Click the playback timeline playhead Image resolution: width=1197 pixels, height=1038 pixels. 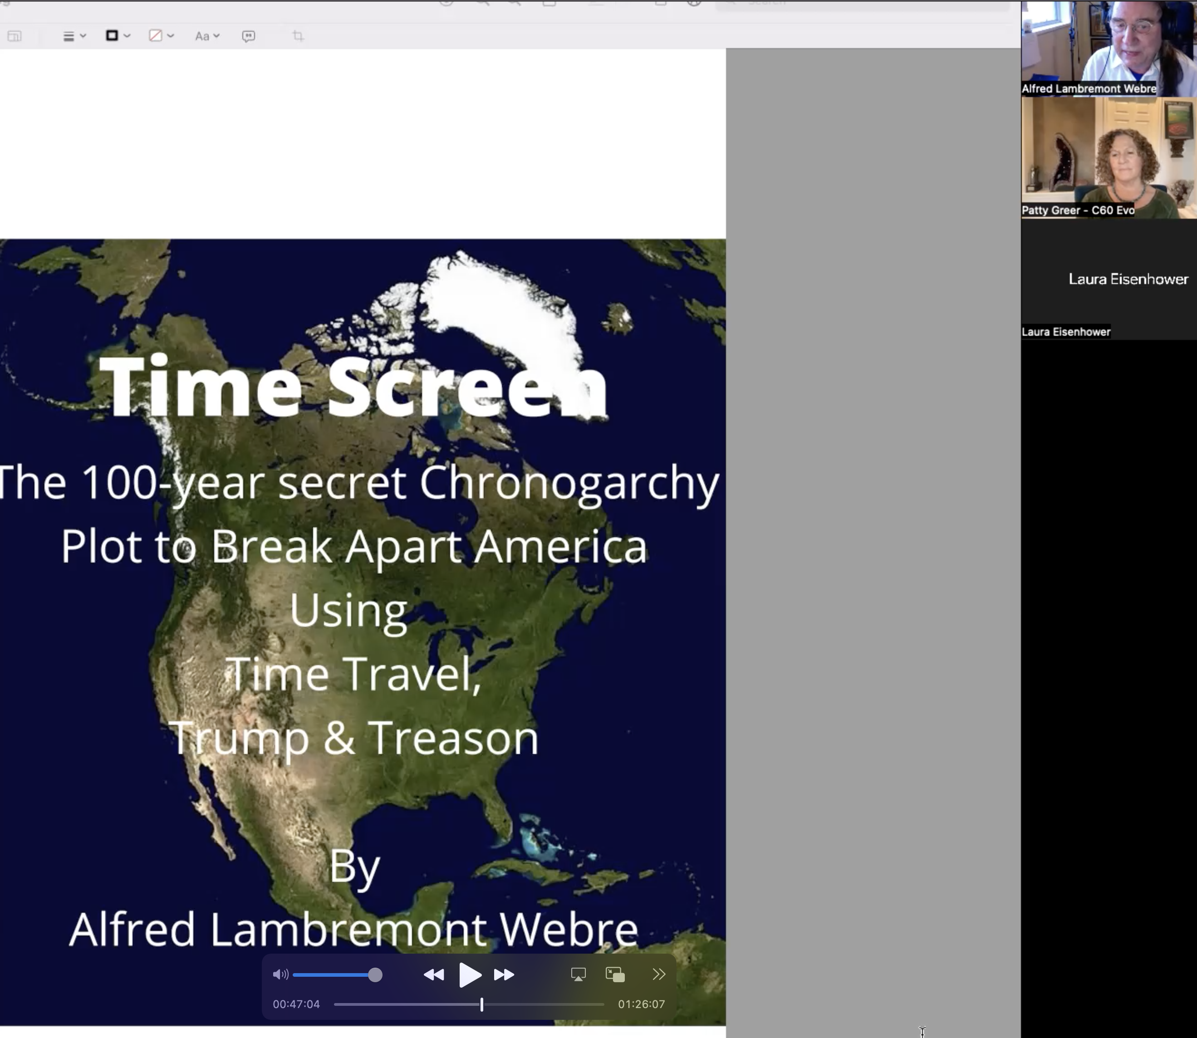tap(481, 1004)
